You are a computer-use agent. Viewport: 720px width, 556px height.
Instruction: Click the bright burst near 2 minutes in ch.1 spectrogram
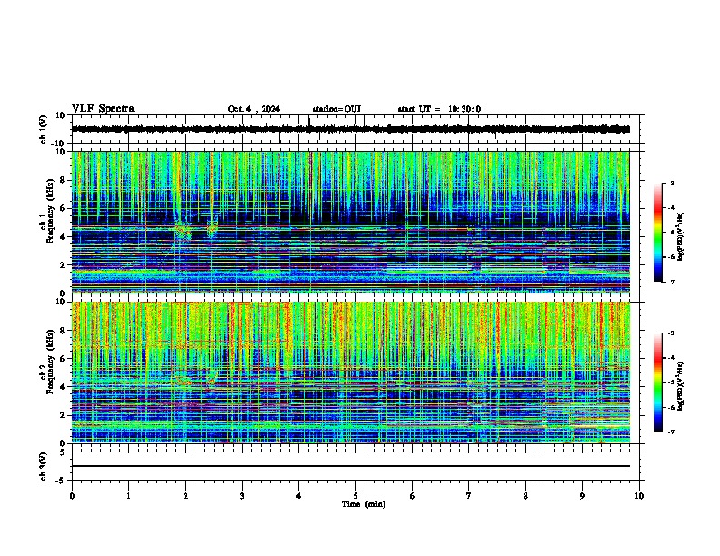tap(182, 231)
